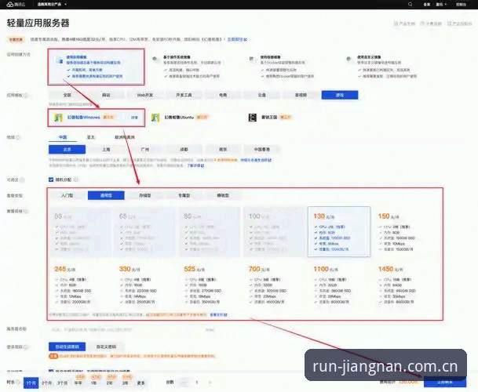Click info icon beside 可用区 label
The width and height of the screenshot is (478, 392).
click(x=22, y=180)
